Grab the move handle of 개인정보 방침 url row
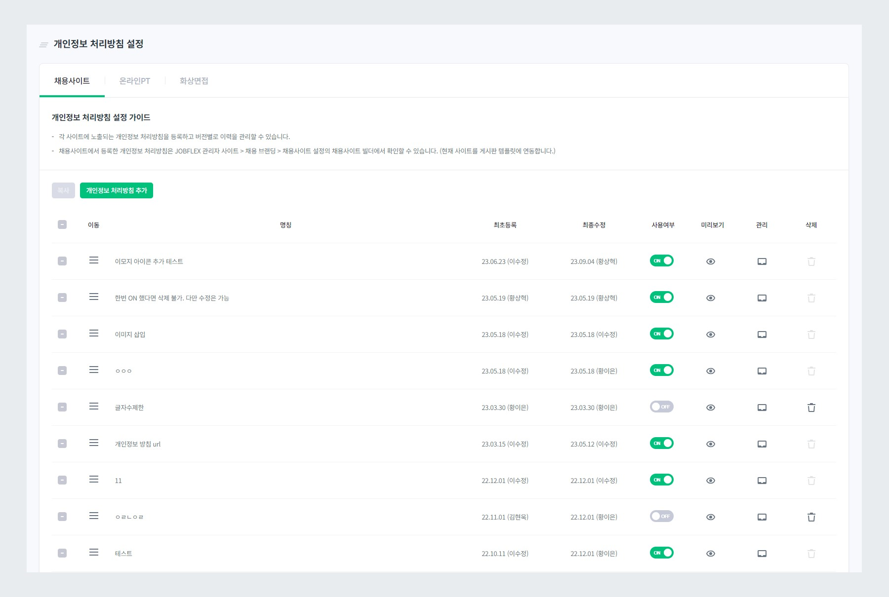Viewport: 889px width, 597px height. 94,443
